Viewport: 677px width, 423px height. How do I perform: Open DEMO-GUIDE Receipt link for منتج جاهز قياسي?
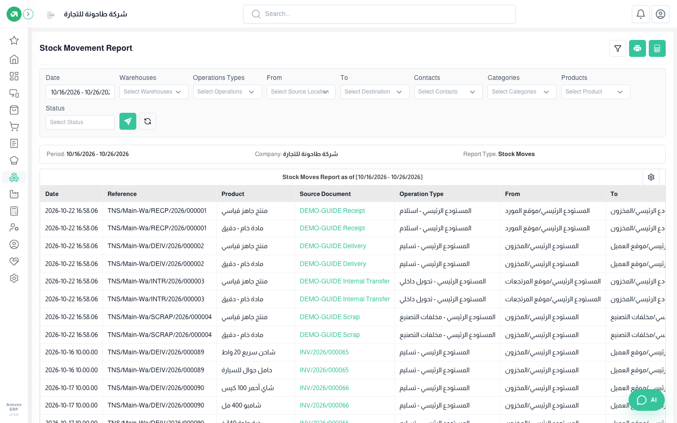click(x=332, y=211)
